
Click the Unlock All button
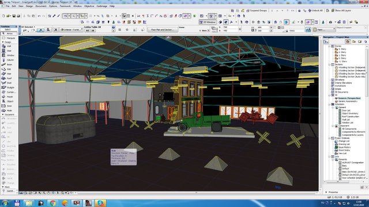(x=315, y=10)
